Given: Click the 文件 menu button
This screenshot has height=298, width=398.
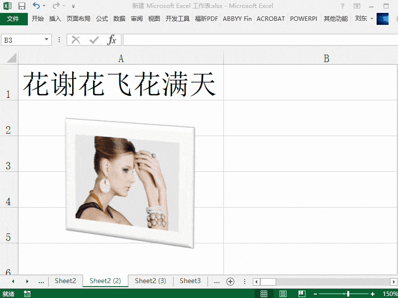Looking at the screenshot, I should pyautogui.click(x=14, y=18).
